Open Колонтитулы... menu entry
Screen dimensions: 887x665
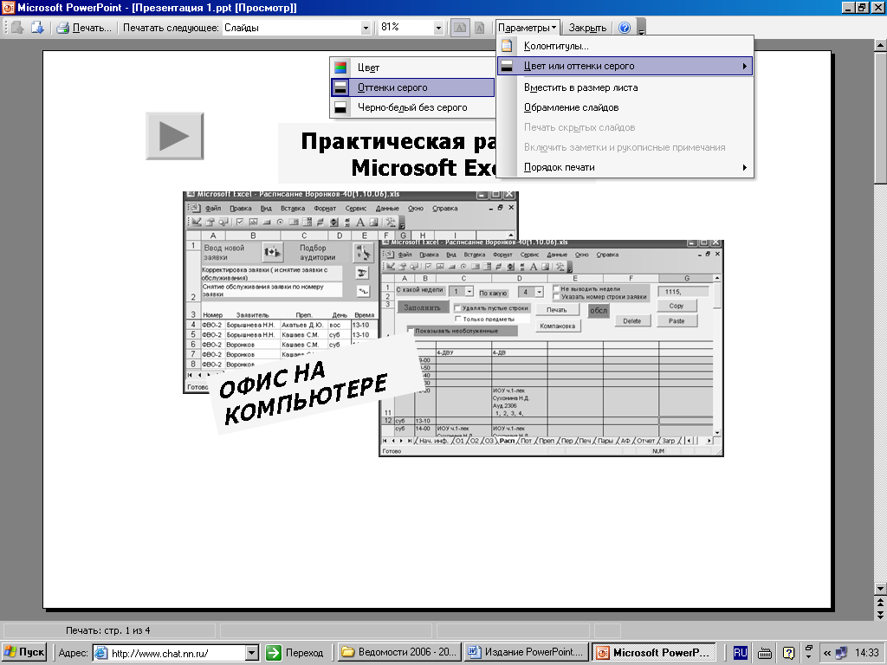(x=625, y=46)
